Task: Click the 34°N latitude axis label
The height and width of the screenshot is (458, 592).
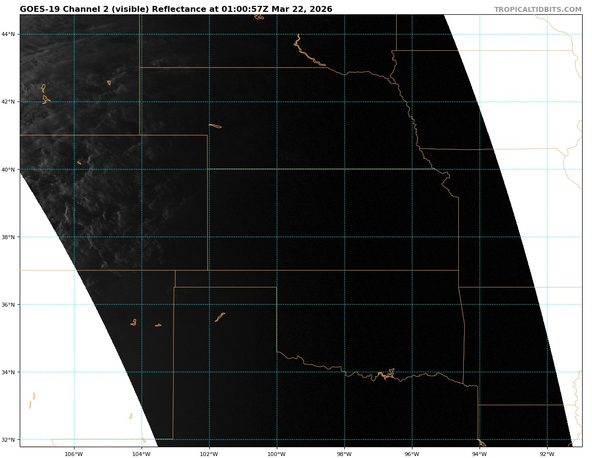Action: (8, 372)
